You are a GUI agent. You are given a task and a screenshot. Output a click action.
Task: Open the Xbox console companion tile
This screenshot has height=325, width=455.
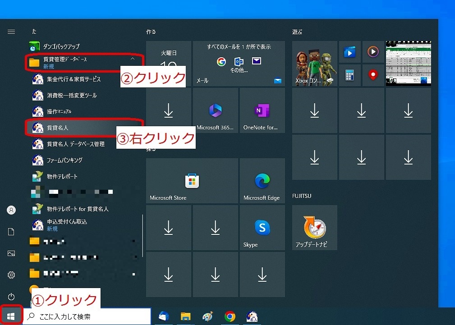coord(314,63)
